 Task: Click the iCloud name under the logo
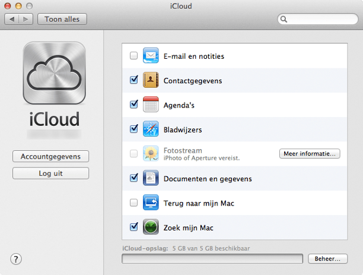[55, 119]
